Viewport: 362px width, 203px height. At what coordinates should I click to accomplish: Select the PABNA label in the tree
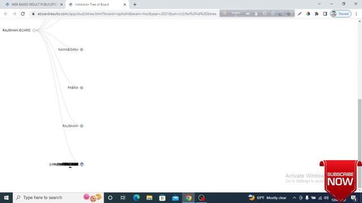(73, 88)
